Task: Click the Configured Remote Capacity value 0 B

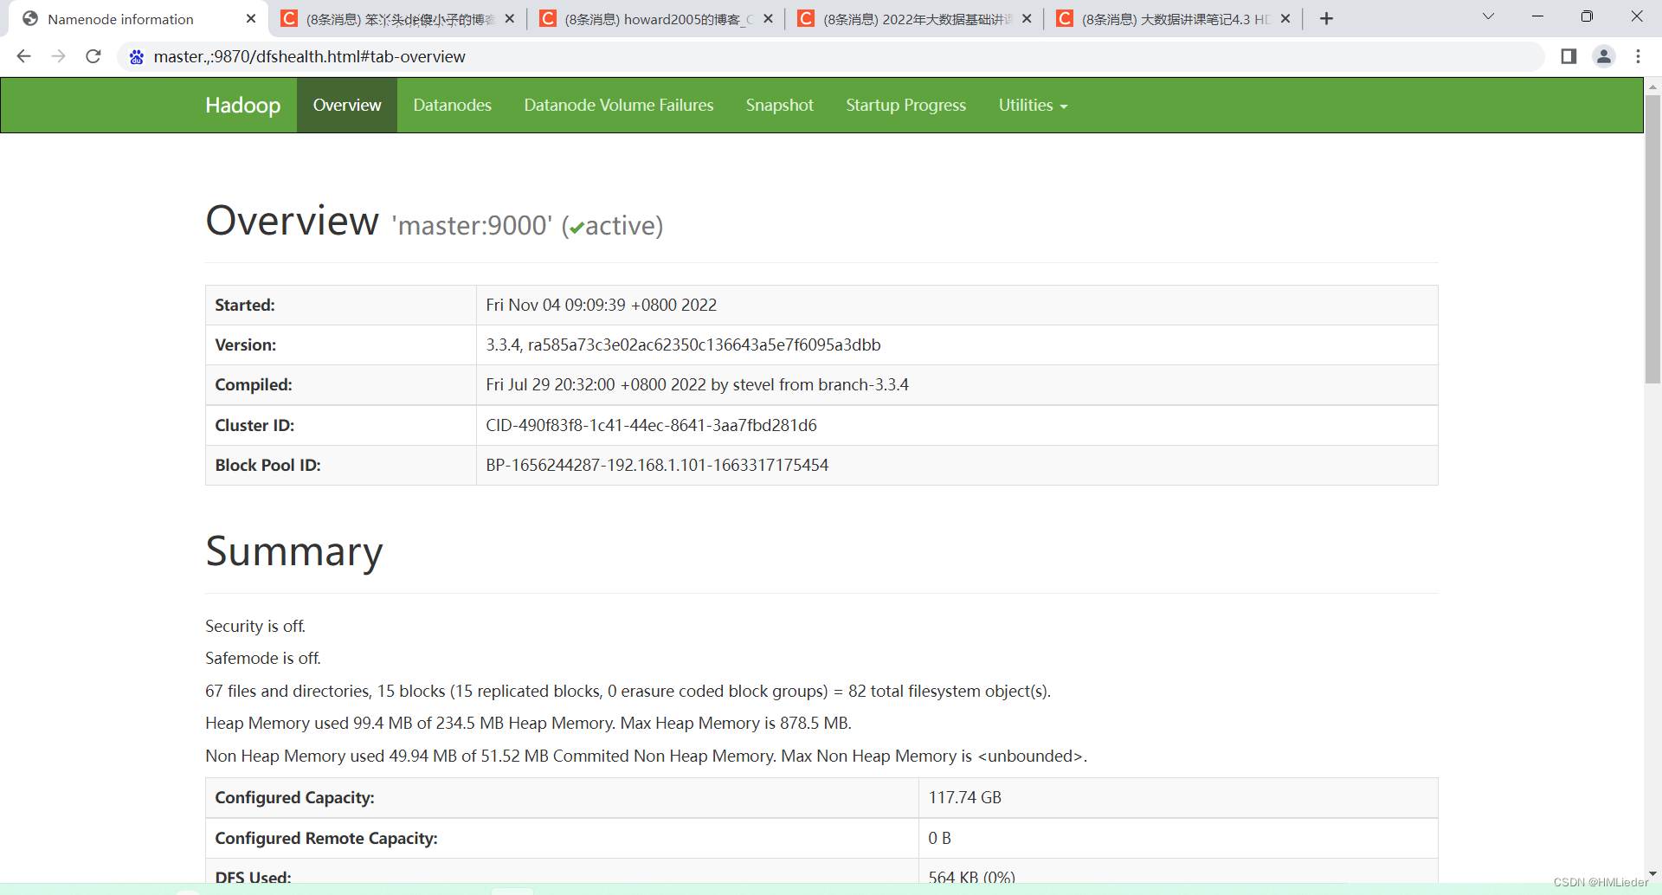Action: pyautogui.click(x=939, y=838)
